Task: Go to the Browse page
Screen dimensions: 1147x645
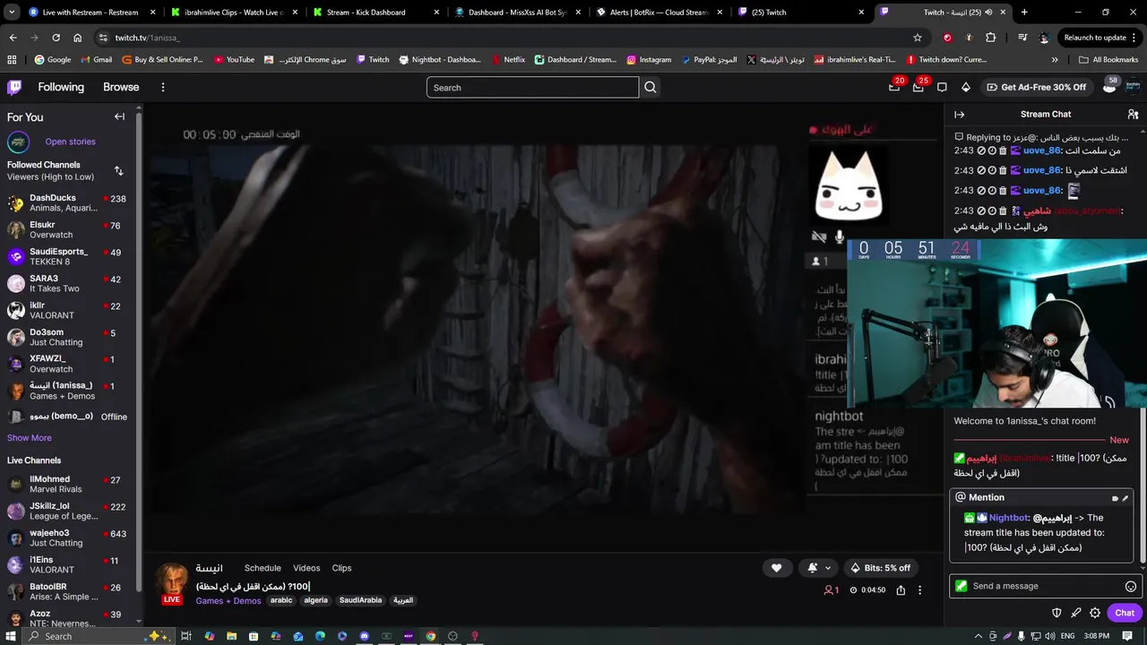Action: (x=121, y=87)
